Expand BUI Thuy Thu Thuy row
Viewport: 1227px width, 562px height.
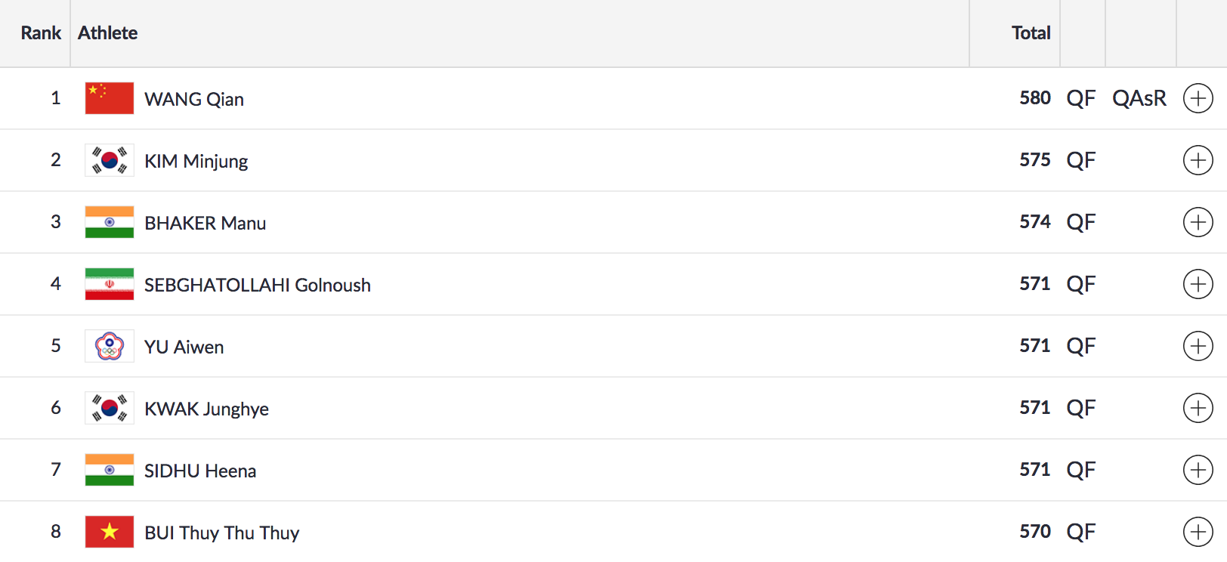pyautogui.click(x=1198, y=532)
